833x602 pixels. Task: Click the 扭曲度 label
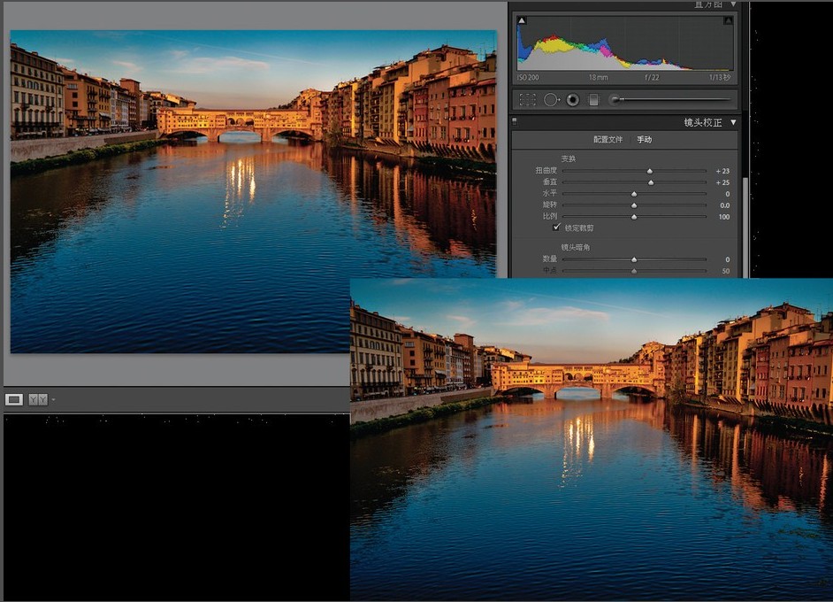pos(546,170)
